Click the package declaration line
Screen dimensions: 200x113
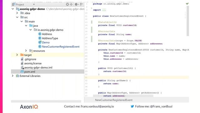pyautogui.click(x=111, y=4)
